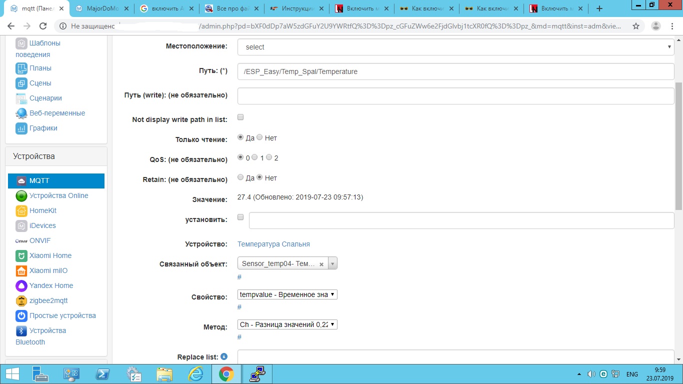Viewport: 683px width, 384px height.
Task: Select Да for Retain
Action: 240,177
